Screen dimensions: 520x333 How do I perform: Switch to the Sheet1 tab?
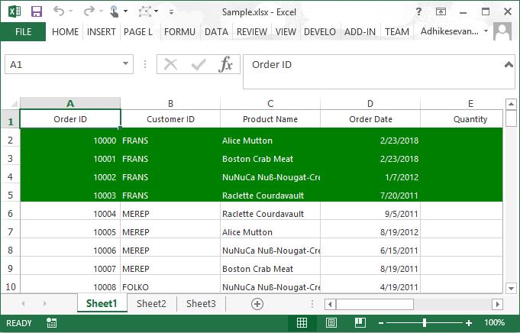[102, 303]
